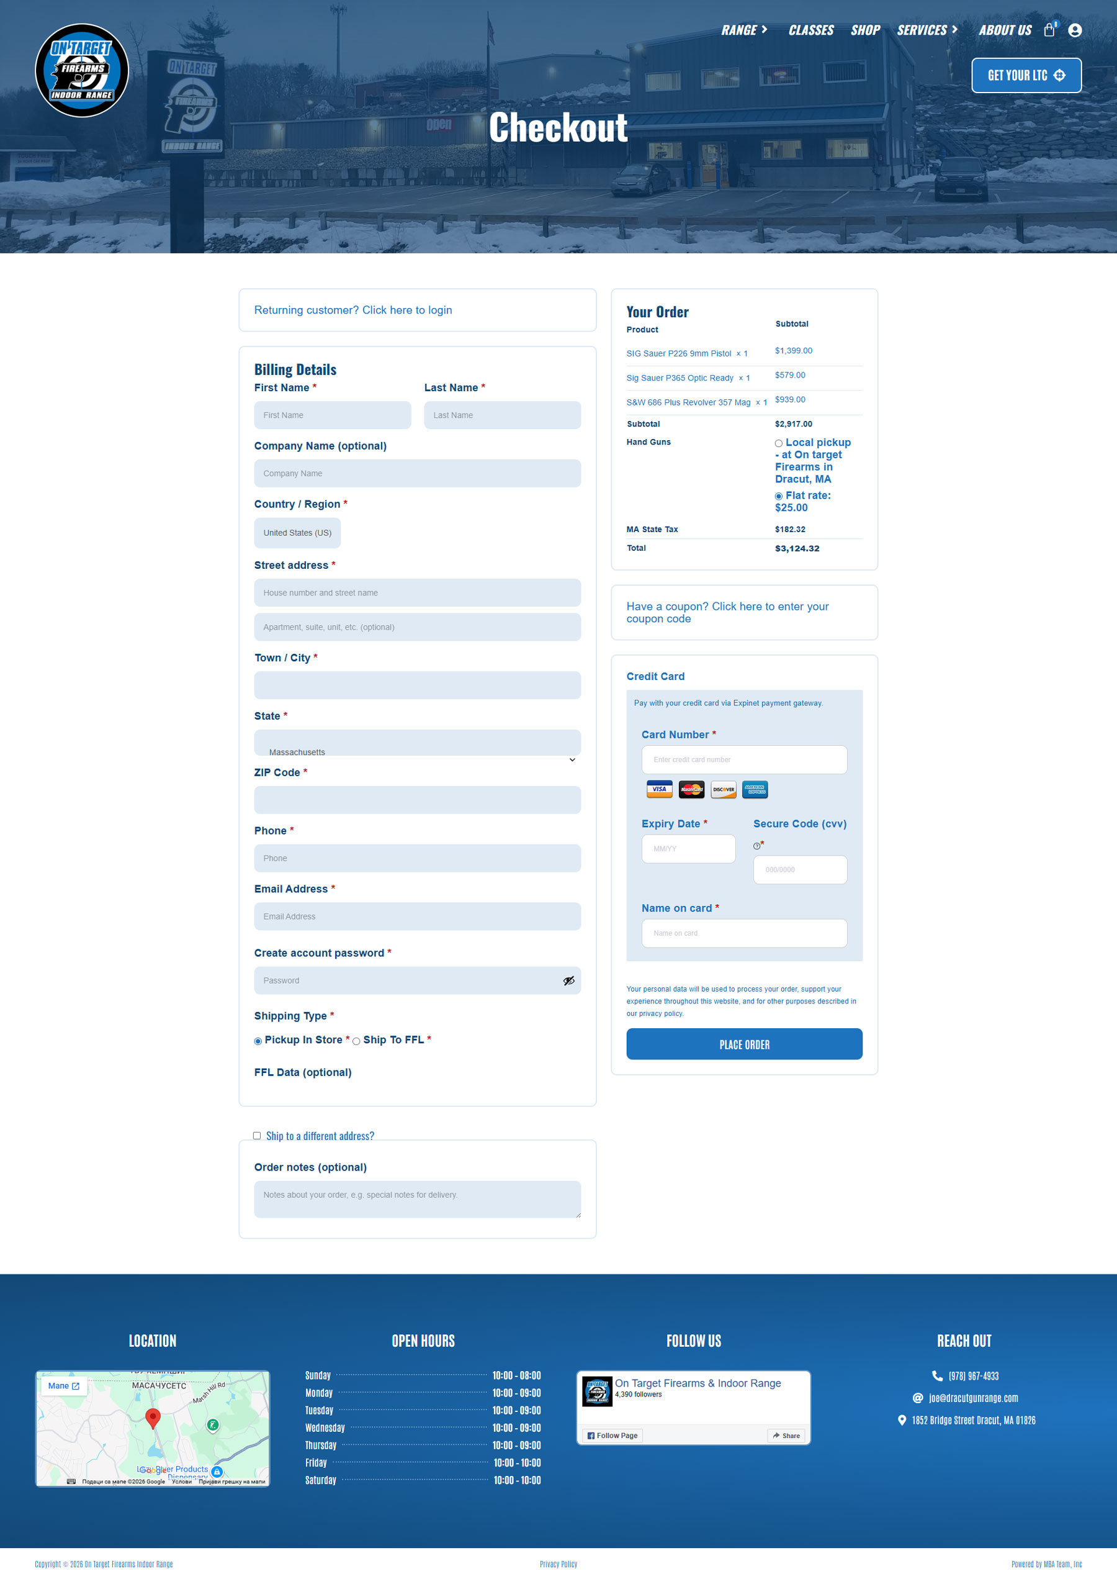Toggle password visibility eye icon
1117x1579 pixels.
tap(568, 980)
